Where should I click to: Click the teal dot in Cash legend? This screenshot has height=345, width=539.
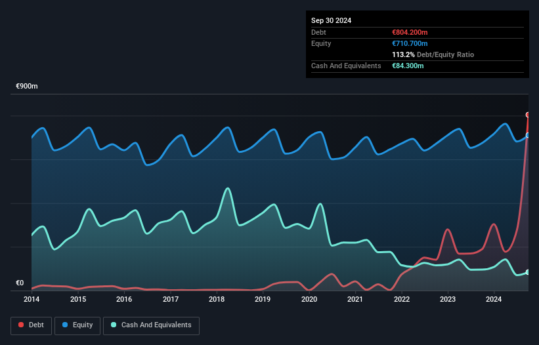114,325
